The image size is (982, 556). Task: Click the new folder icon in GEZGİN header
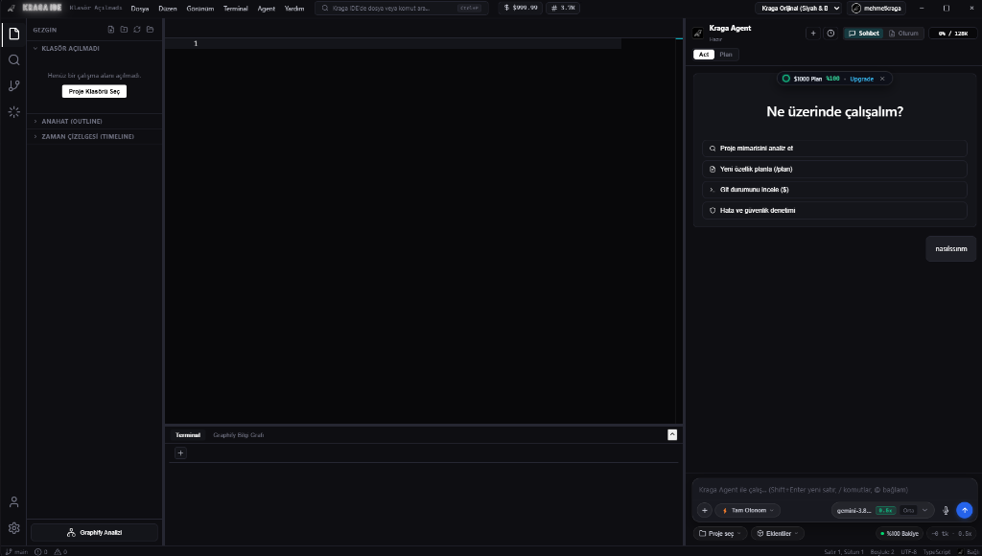(x=124, y=30)
